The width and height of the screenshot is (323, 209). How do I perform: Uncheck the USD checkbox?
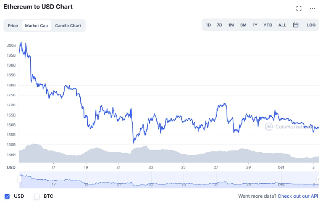click(7, 196)
